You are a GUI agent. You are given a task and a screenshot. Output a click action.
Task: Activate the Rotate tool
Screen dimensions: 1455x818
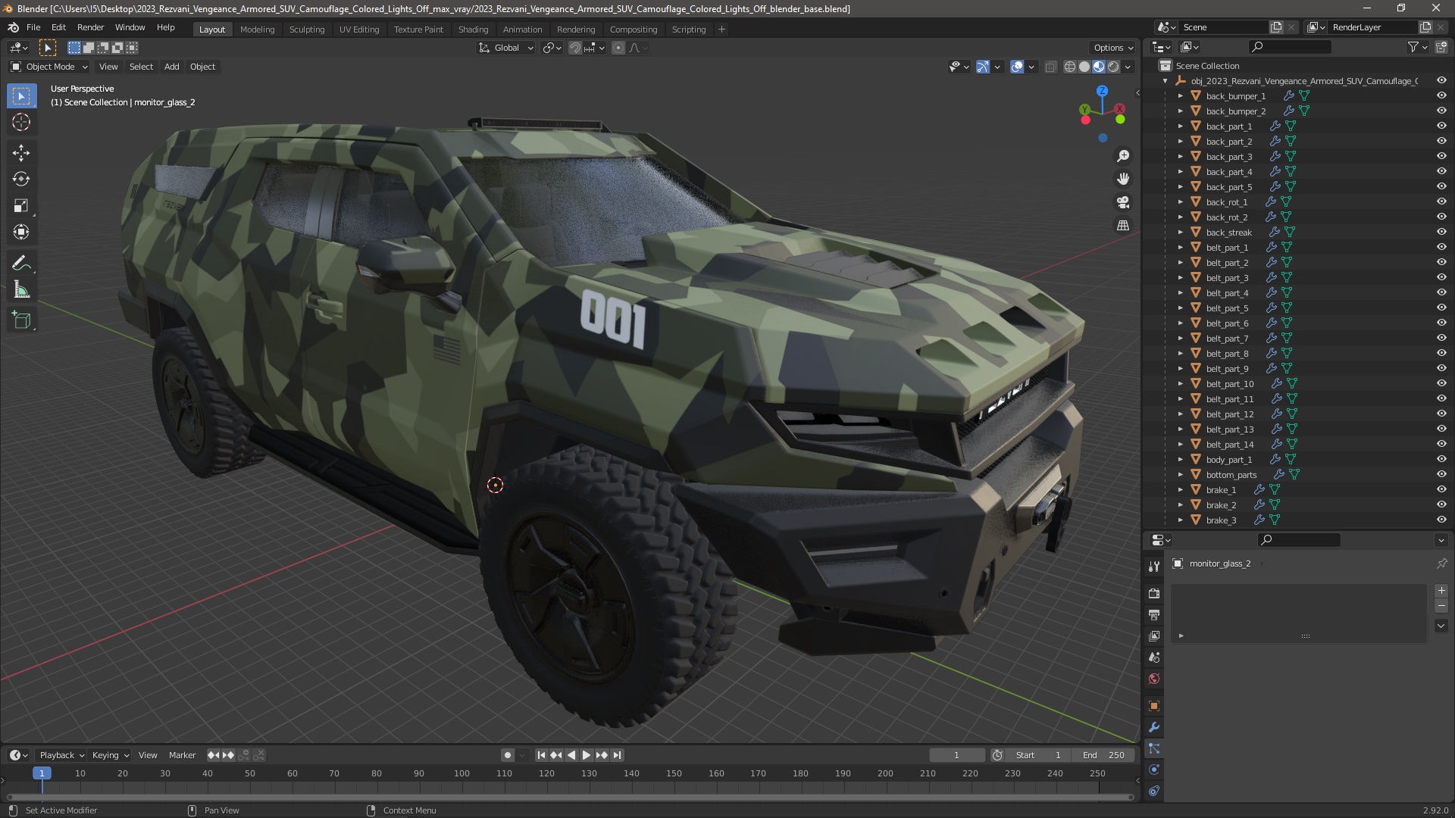point(21,180)
